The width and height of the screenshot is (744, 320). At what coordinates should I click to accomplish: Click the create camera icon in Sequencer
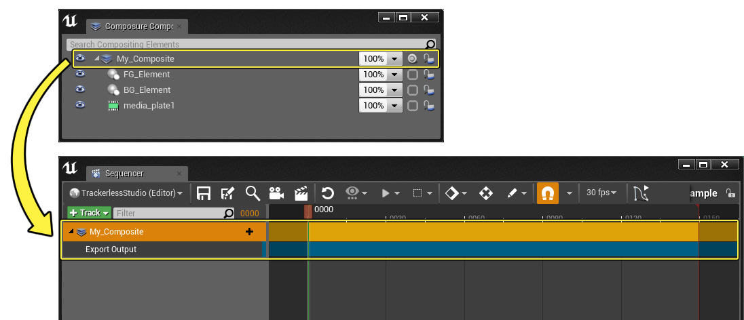coord(276,193)
